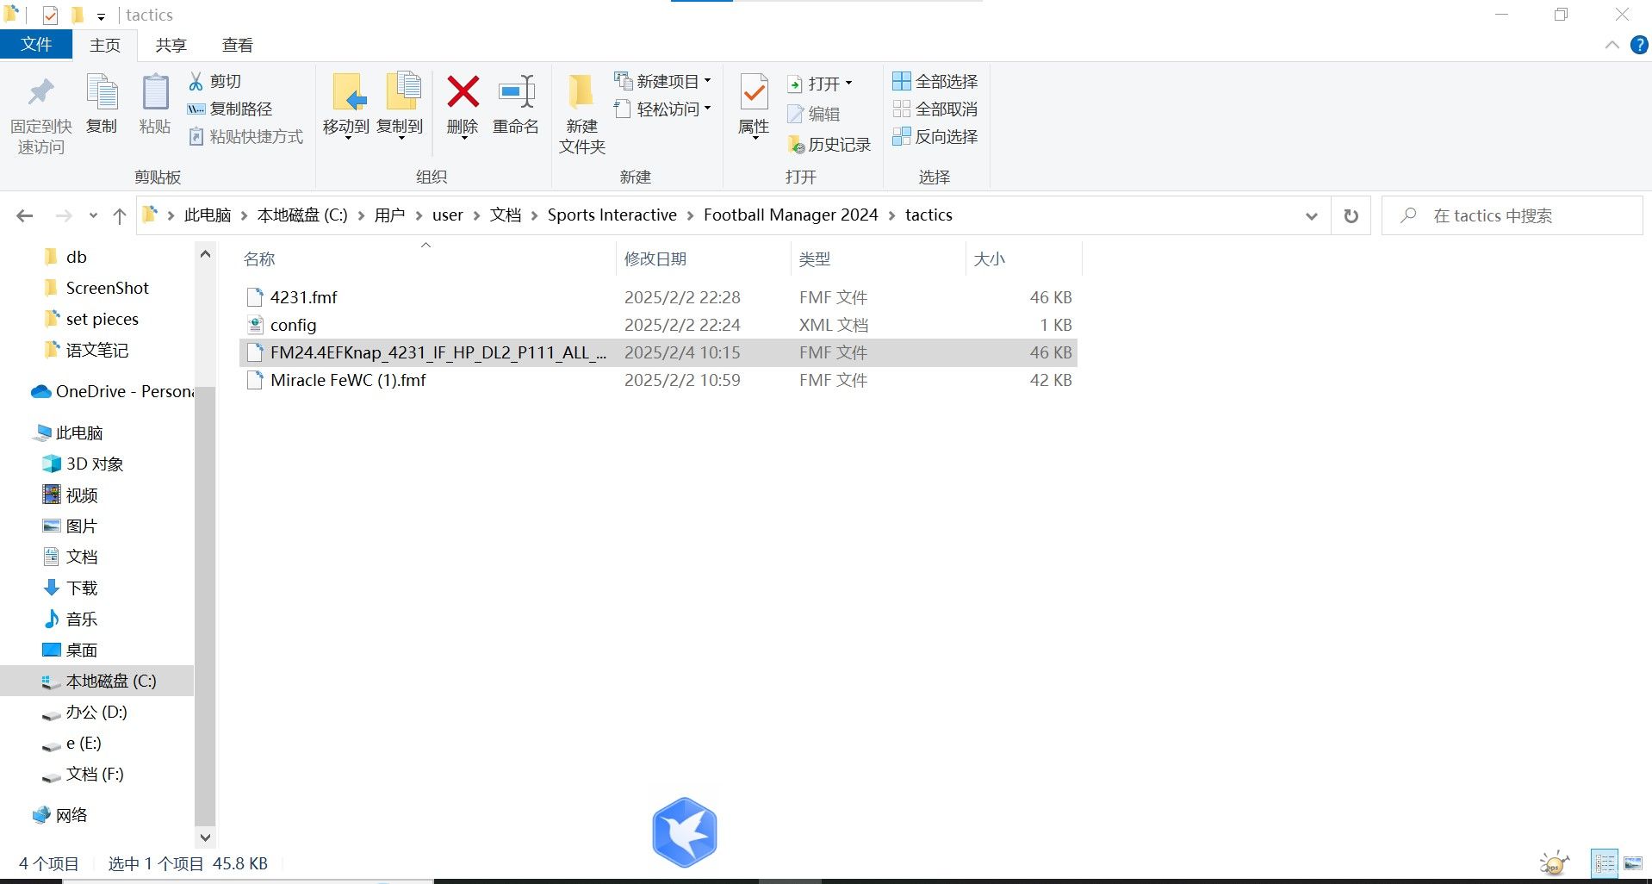The image size is (1652, 884).
Task: Invert selection (反向选择)
Action: [935, 136]
